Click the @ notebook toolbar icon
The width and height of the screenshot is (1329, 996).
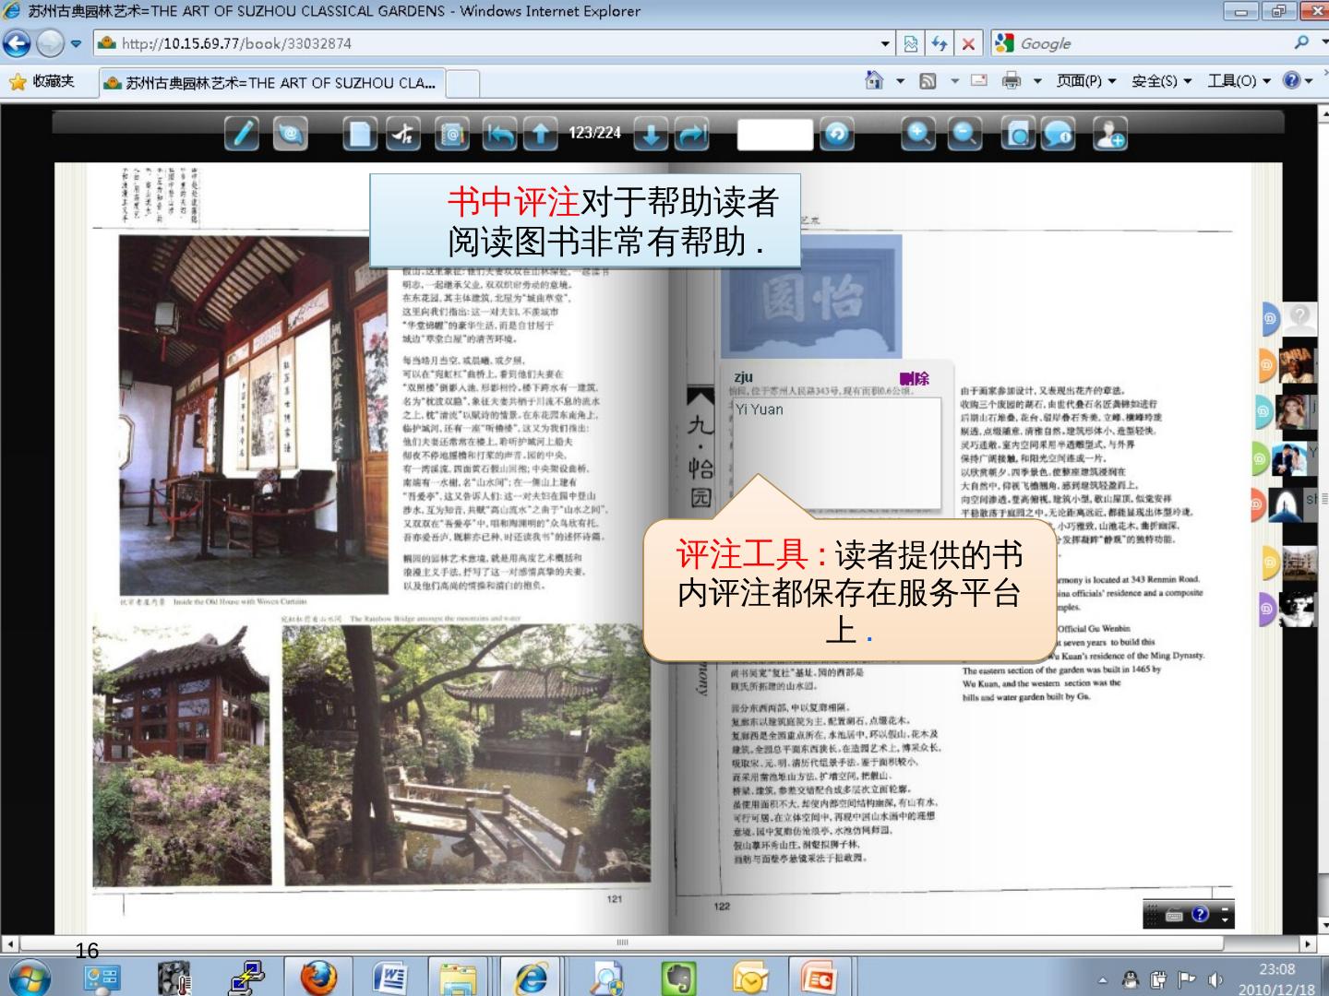click(452, 134)
